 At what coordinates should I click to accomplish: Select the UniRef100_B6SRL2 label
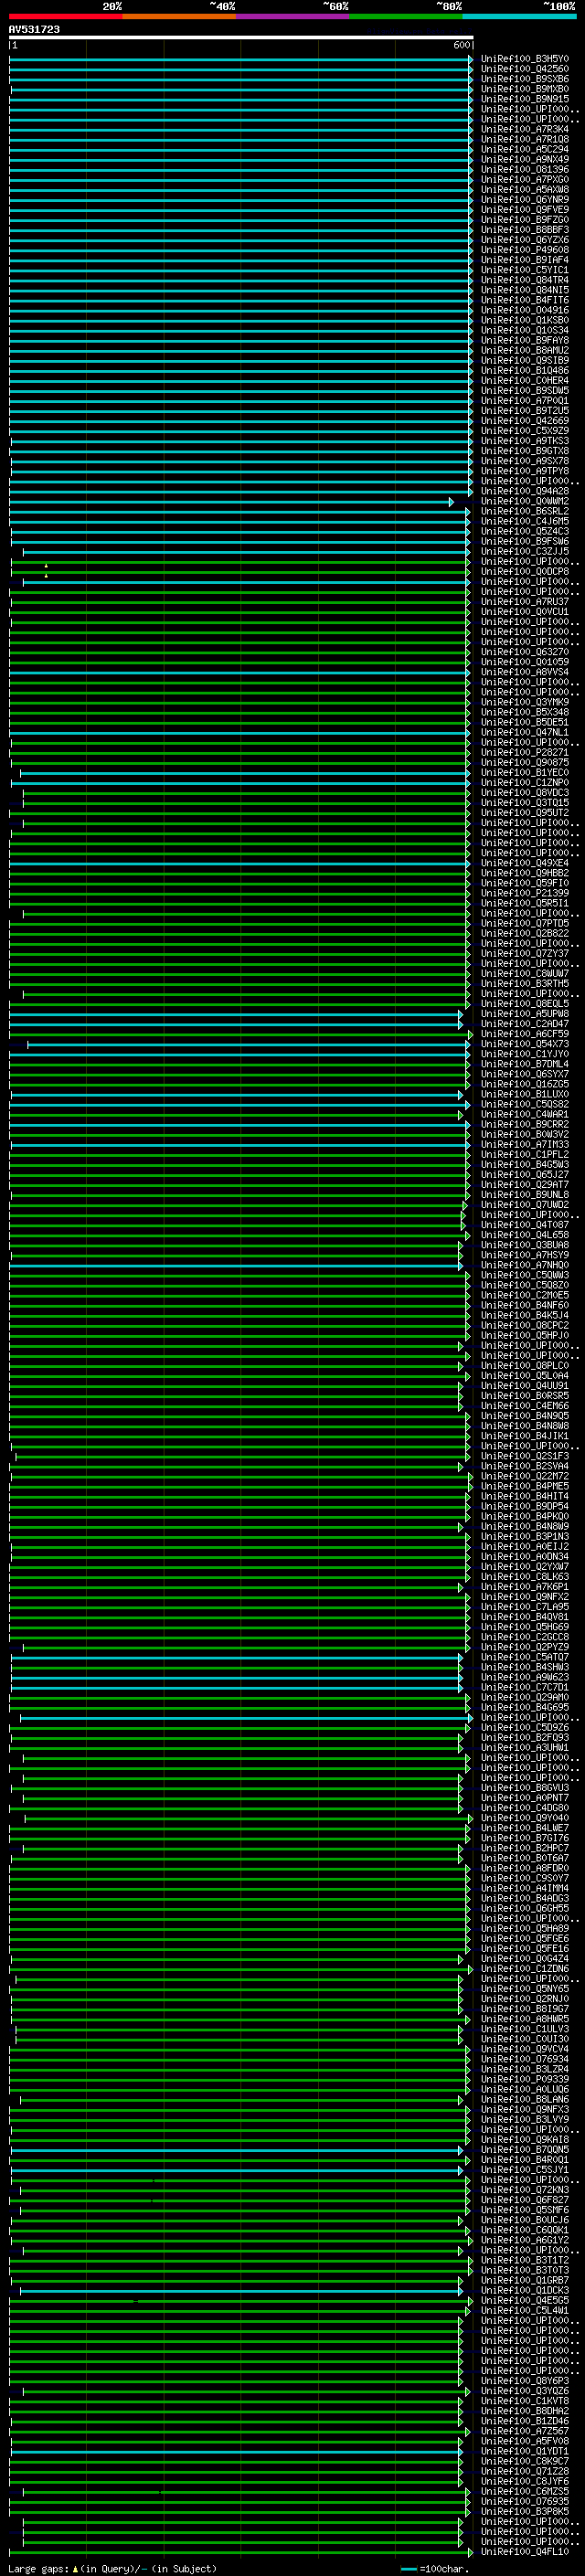click(525, 511)
